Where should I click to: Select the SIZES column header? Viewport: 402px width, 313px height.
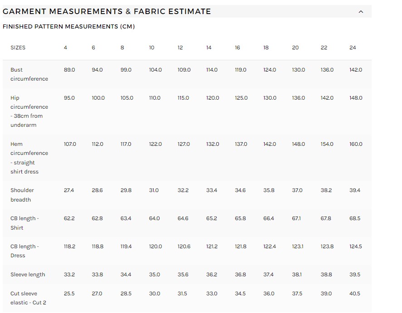18,48
